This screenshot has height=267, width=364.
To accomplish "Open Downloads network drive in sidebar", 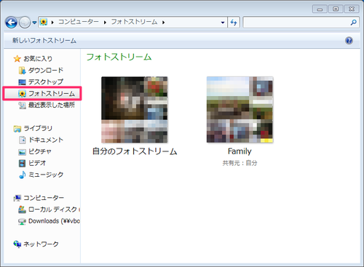I will [54, 221].
